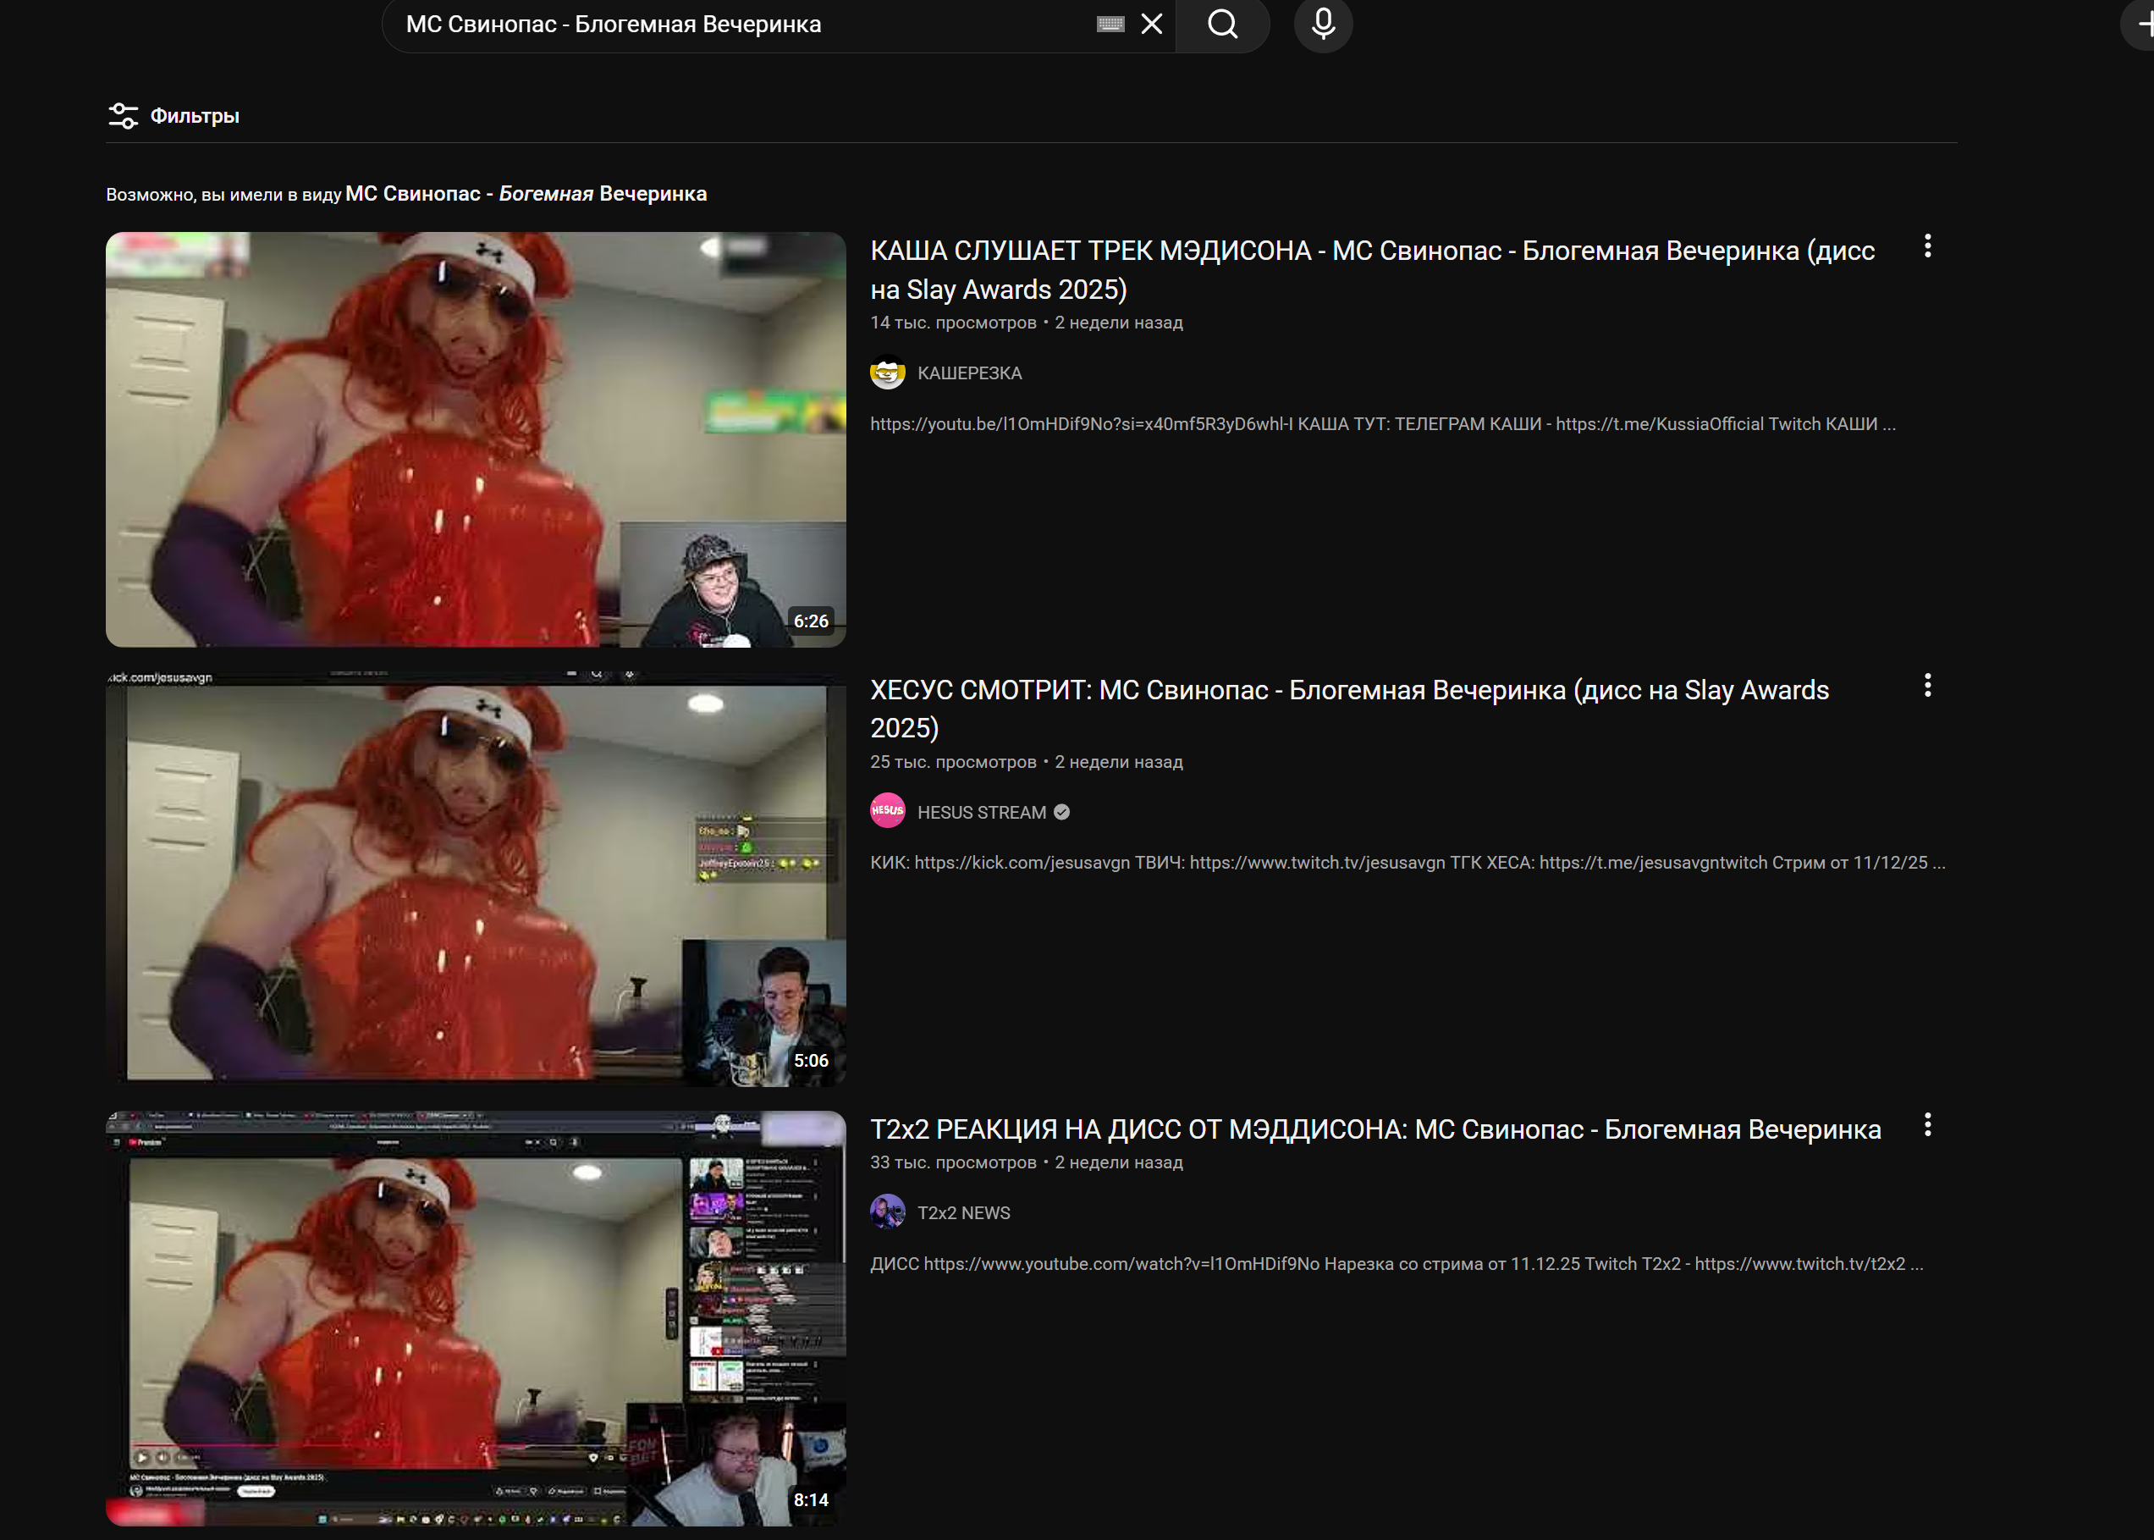Screen dimensions: 2154x1540
Task: Open more options for ХЕСУС СМОТРИТ video
Action: [x=1926, y=686]
